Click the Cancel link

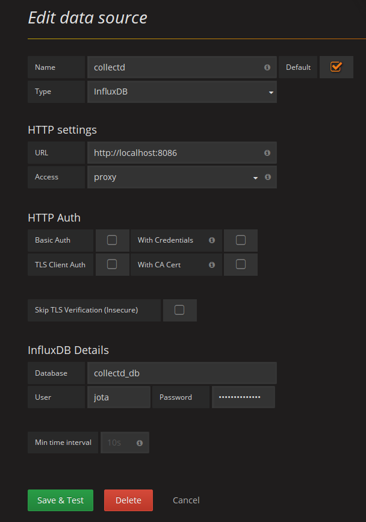coord(186,500)
